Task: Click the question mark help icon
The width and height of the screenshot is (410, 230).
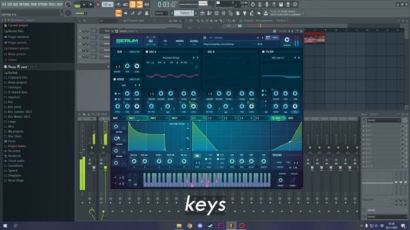Action: click(x=274, y=4)
